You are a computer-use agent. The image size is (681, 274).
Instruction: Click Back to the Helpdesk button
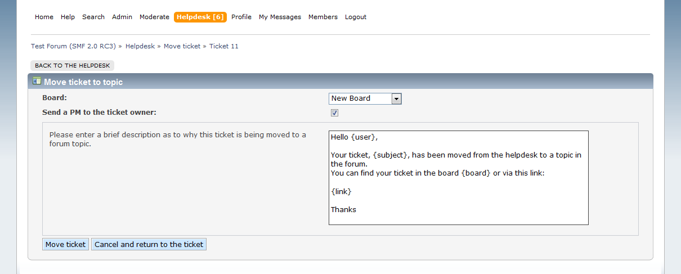click(x=72, y=66)
